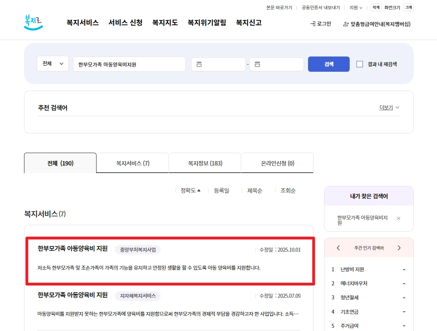Open the 전체 search category dropdown
Image resolution: width=437 pixels, height=331 pixels.
[52, 63]
